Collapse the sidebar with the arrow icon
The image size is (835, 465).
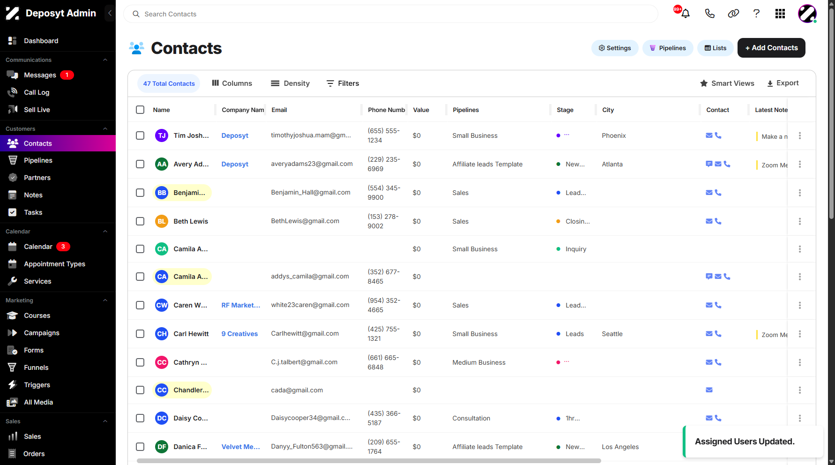pyautogui.click(x=110, y=13)
